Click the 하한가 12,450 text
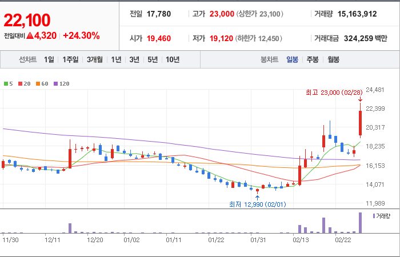This screenshot has height=257, width=400. pos(259,38)
